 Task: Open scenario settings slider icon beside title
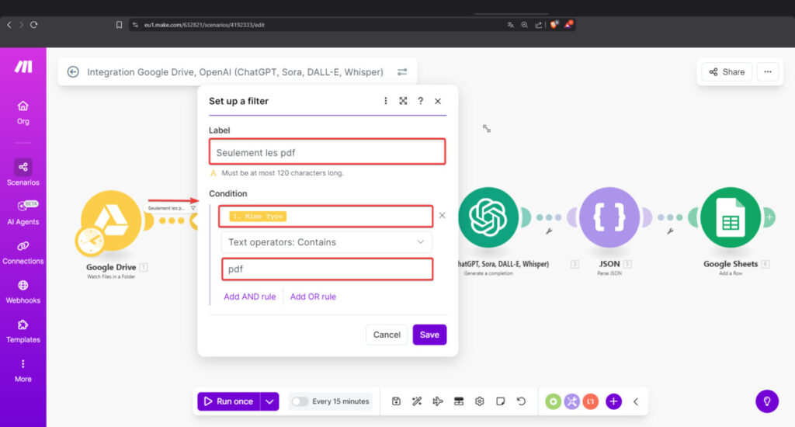pos(402,72)
